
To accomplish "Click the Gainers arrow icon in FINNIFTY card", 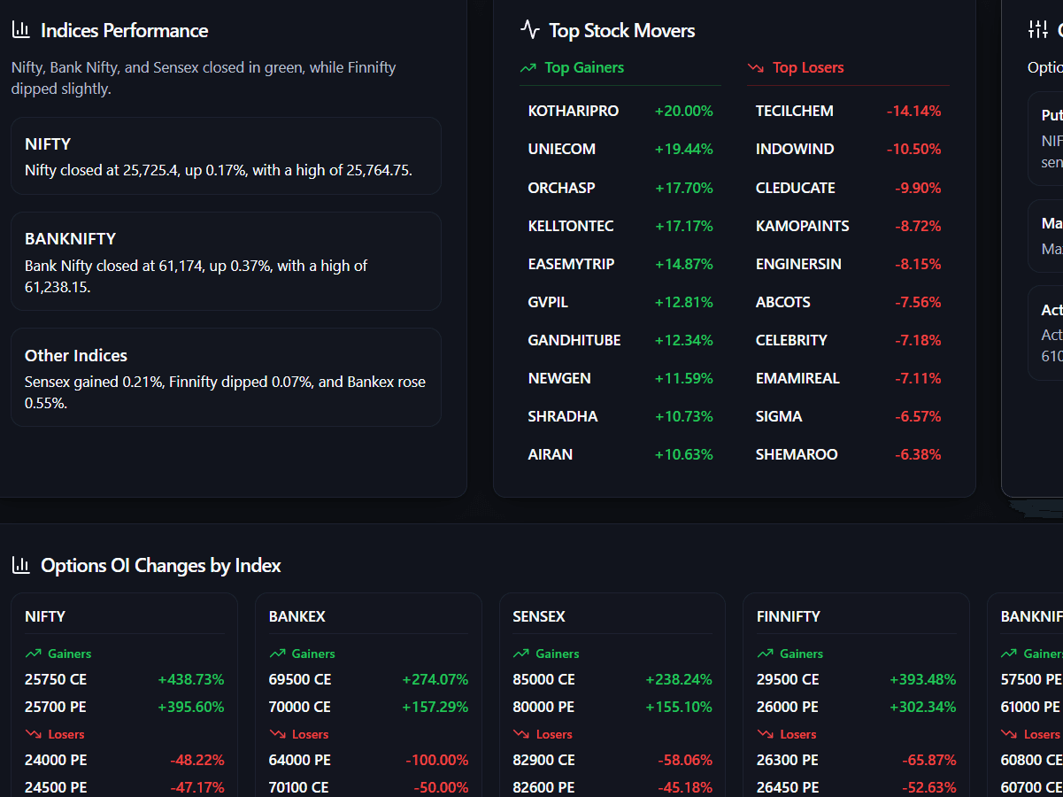I will click(x=763, y=654).
